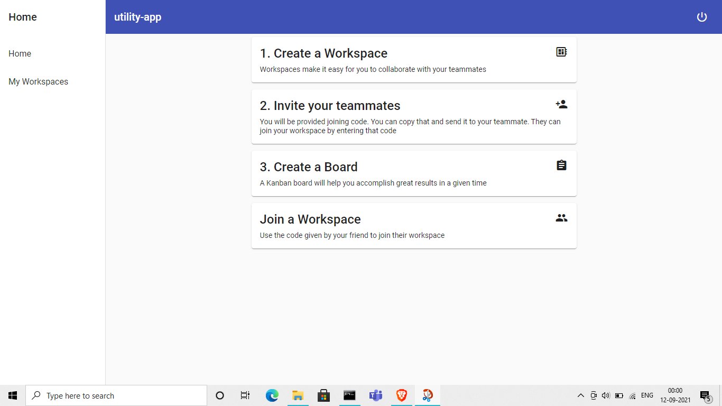This screenshot has height=406, width=722.
Task: Select Home in the left sidebar
Action: coord(20,53)
